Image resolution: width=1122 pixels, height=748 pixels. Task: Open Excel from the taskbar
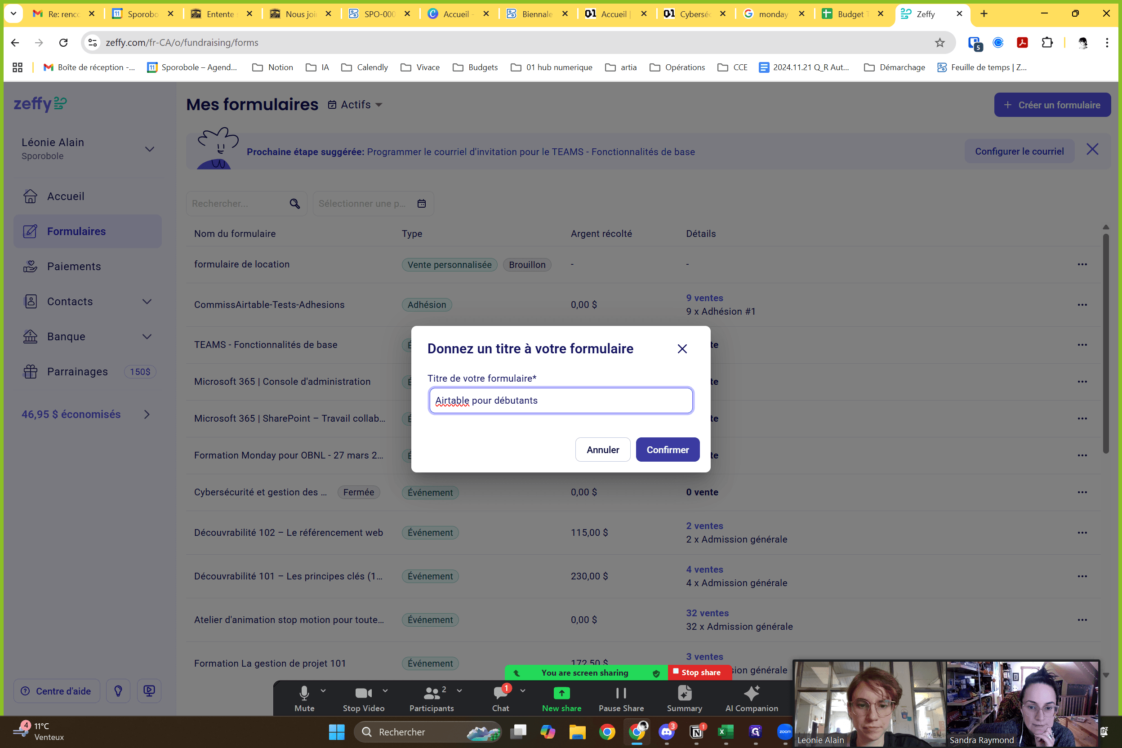(x=726, y=732)
